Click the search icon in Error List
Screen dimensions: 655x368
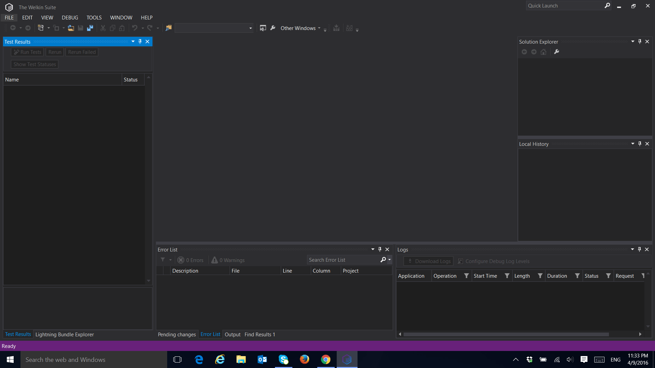coord(383,260)
